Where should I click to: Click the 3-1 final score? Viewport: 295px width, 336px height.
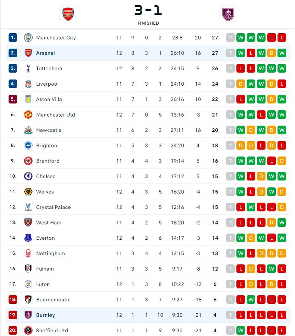[148, 11]
